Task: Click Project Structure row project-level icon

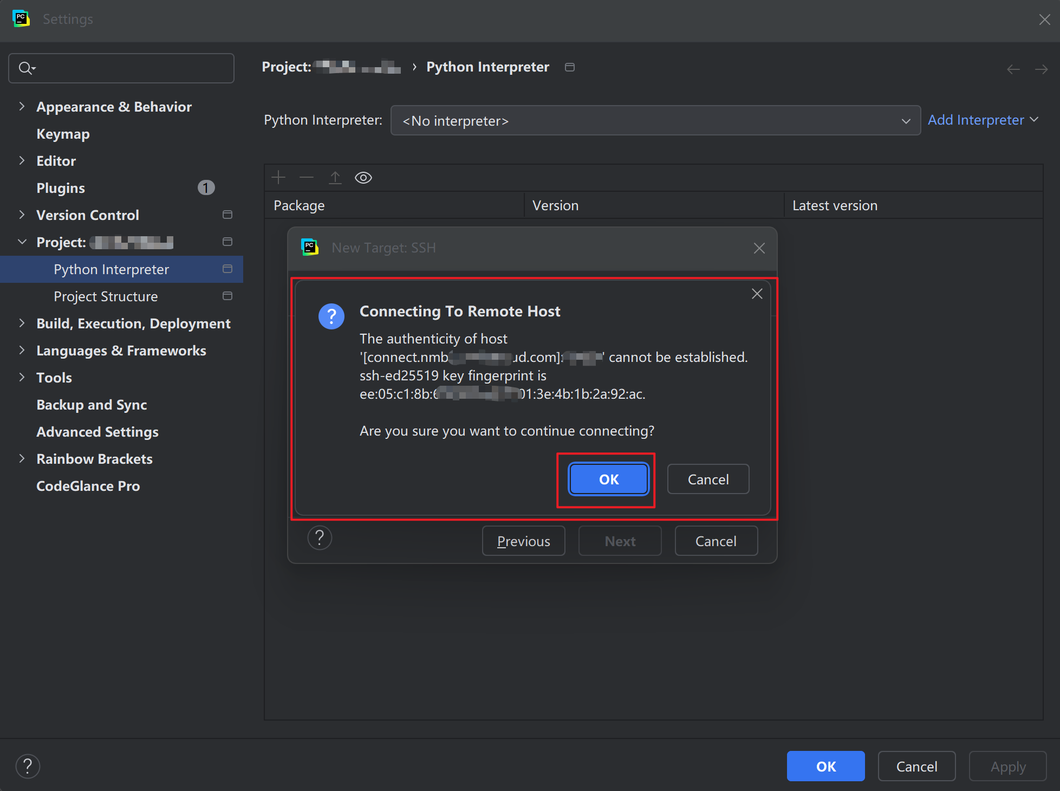Action: [x=227, y=296]
